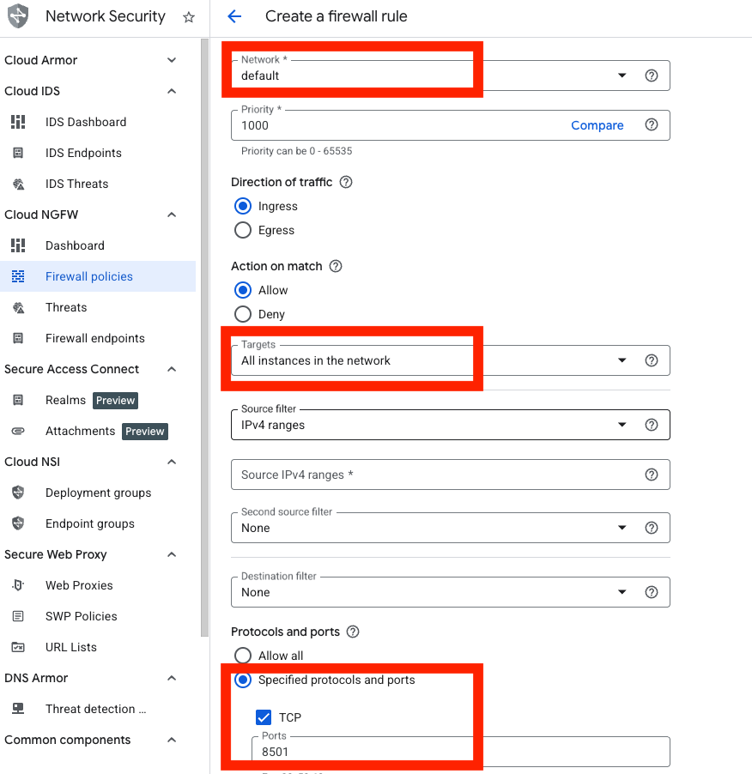This screenshot has height=774, width=752.
Task: Collapse the Cloud NSI section
Action: click(172, 462)
